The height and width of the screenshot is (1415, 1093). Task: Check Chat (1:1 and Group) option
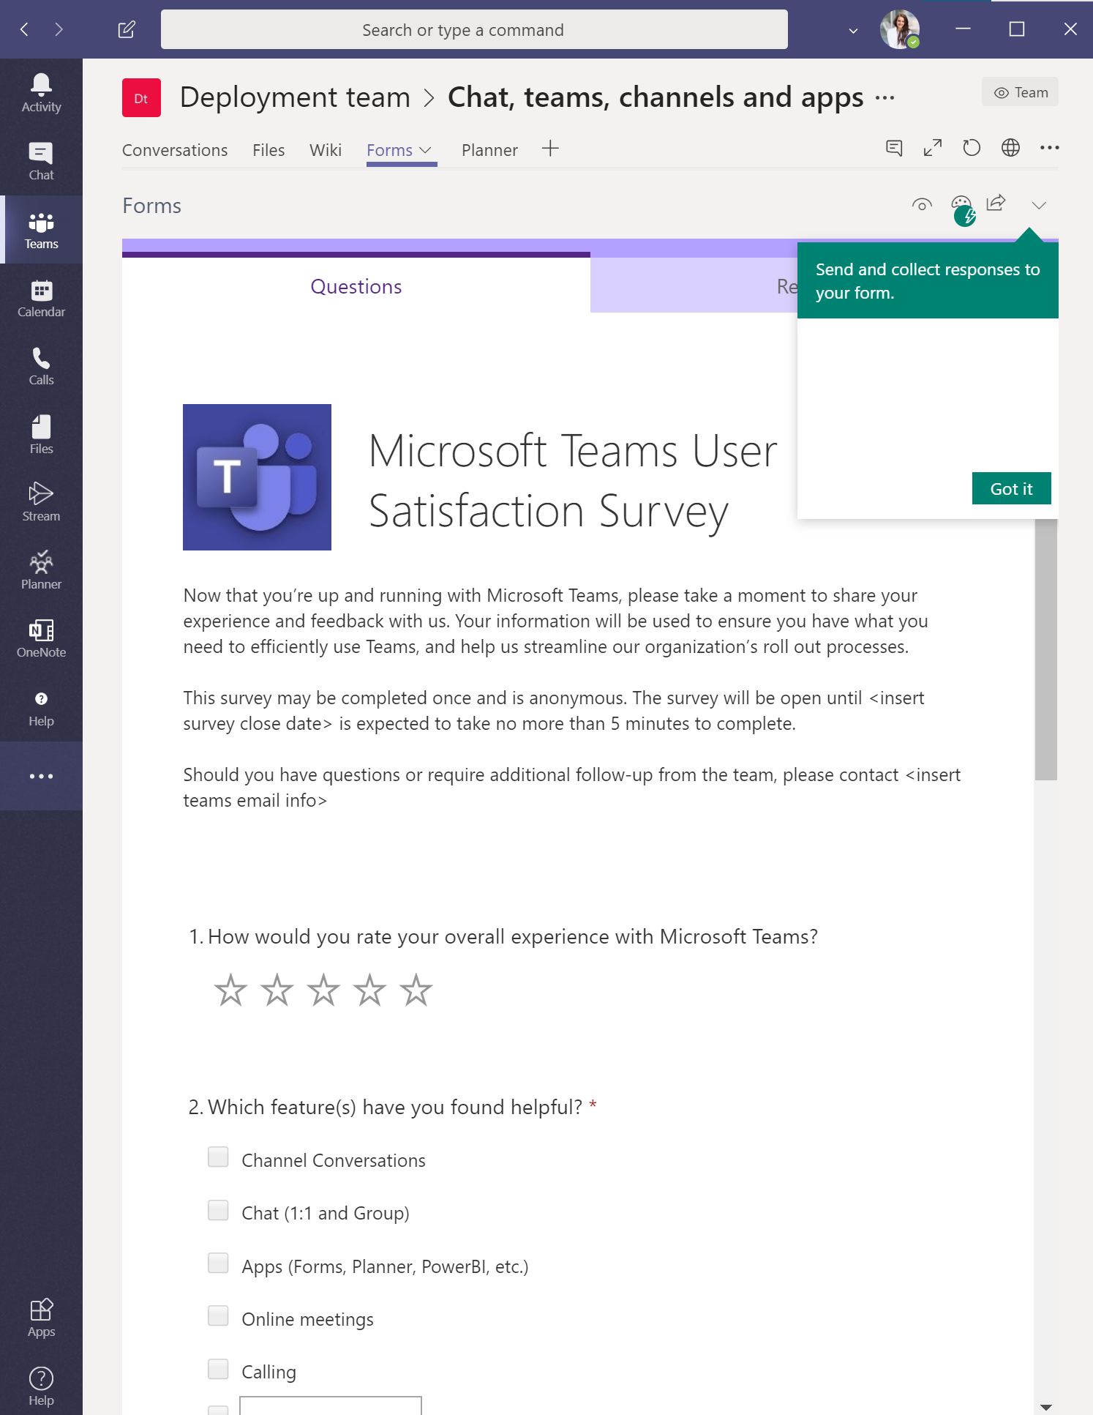[218, 1210]
